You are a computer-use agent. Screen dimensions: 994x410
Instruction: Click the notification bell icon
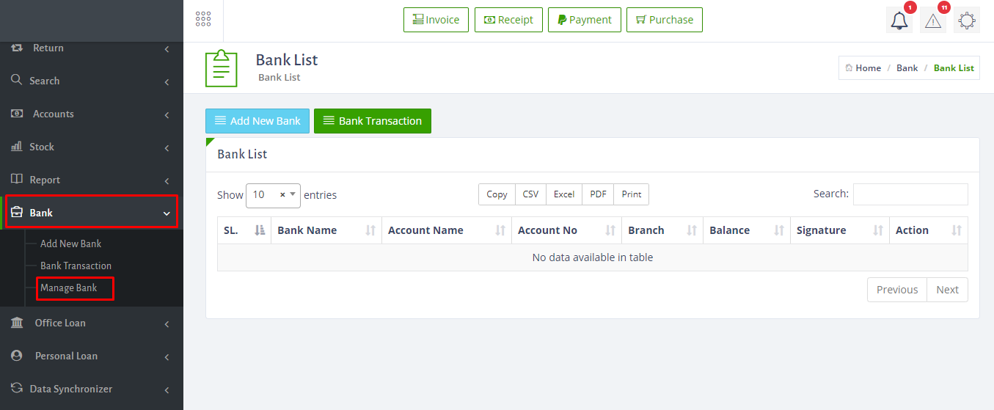(x=899, y=21)
